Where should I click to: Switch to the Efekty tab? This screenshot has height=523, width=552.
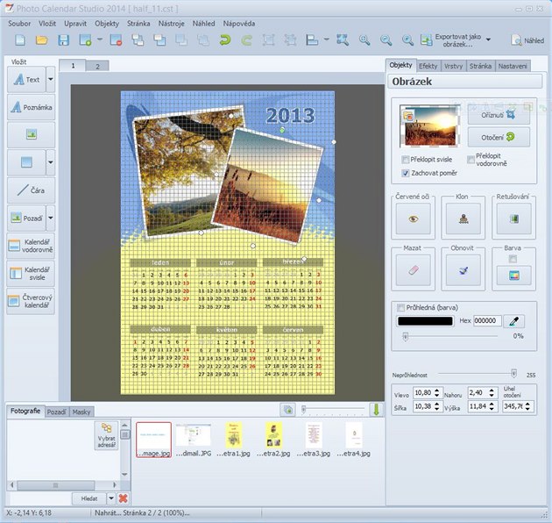[428, 66]
